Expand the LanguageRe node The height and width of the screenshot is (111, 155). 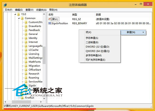(23, 46)
